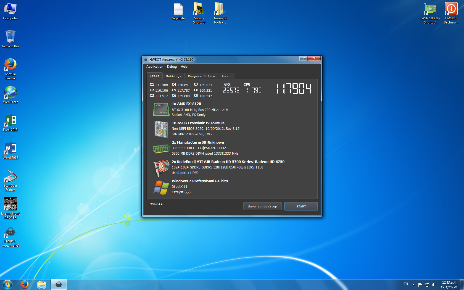Open the Show - Shortcut folder
Image resolution: width=464 pixels, height=290 pixels.
click(x=199, y=13)
